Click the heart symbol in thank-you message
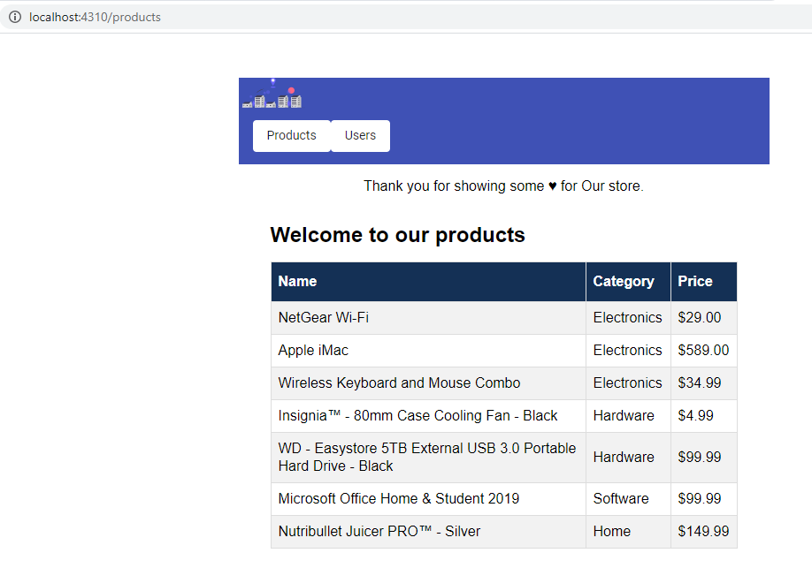Screen dimensions: 812x568 click(552, 186)
